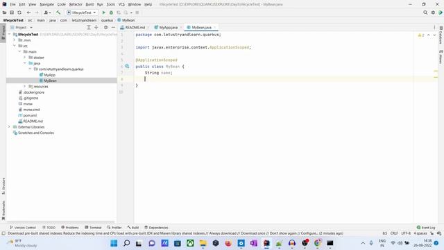The height and width of the screenshot is (250, 444).
Task: Open IDE settings gear at top right
Action: [x=433, y=12]
